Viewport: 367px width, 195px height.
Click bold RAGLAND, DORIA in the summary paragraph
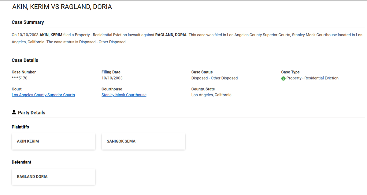[171, 35]
